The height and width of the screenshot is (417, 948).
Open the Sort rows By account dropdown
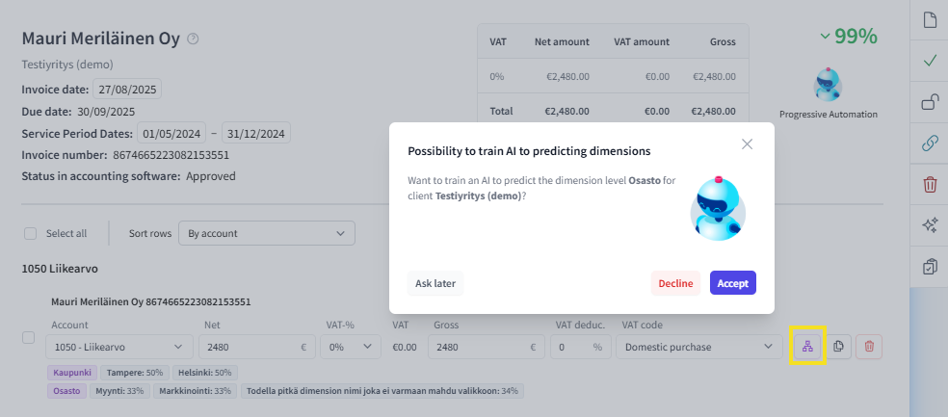click(x=266, y=233)
